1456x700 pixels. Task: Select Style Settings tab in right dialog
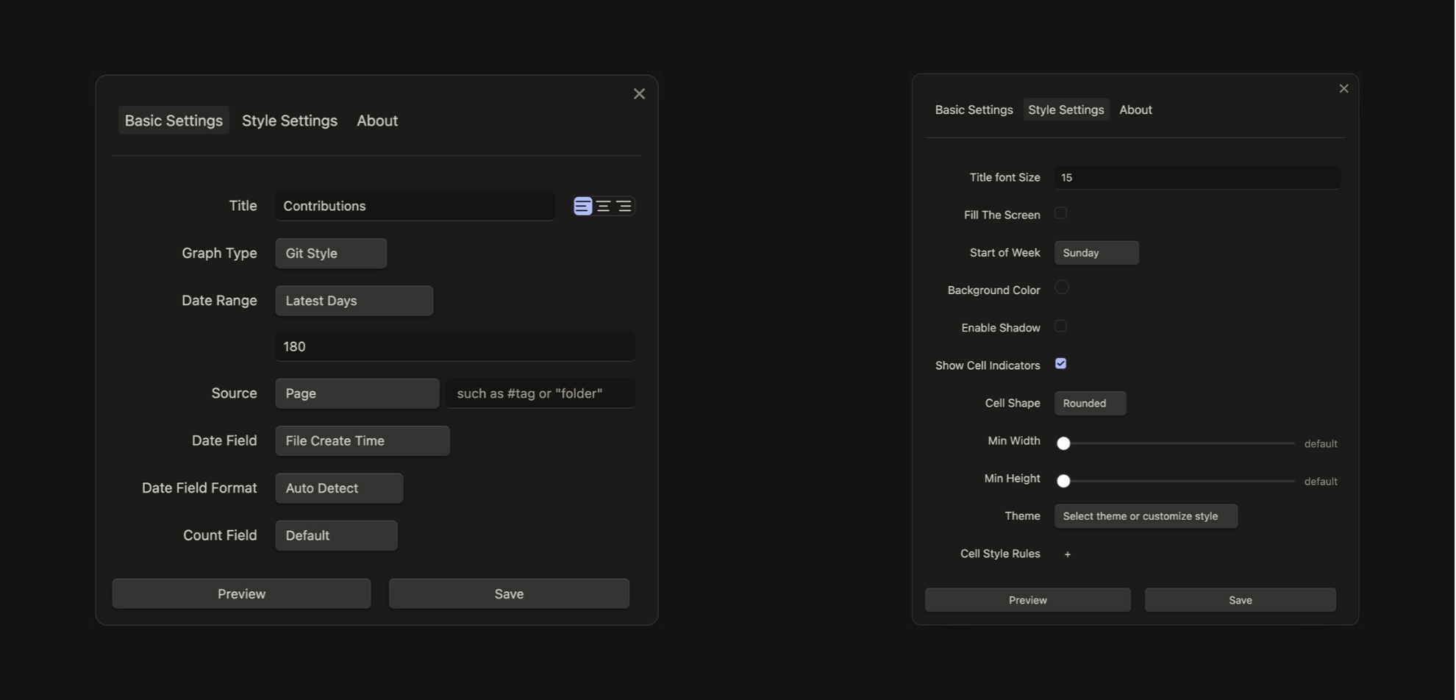pos(1066,110)
